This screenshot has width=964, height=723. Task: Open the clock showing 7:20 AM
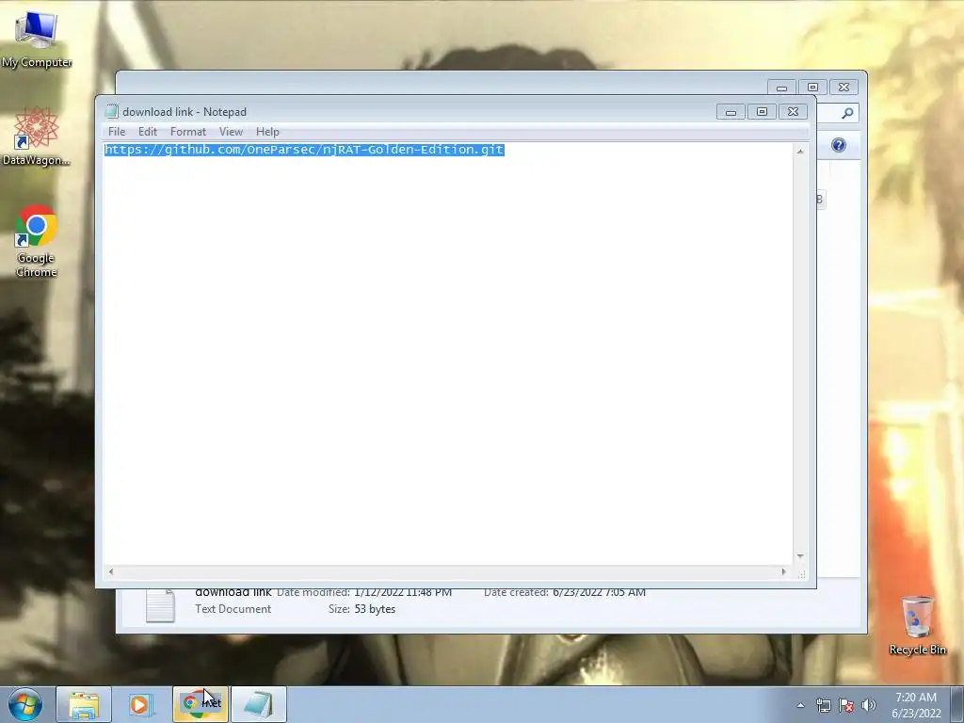coord(916,704)
